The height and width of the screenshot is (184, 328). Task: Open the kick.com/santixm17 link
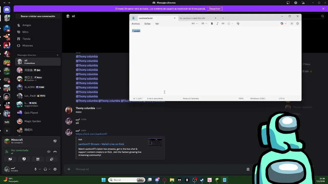point(91,134)
